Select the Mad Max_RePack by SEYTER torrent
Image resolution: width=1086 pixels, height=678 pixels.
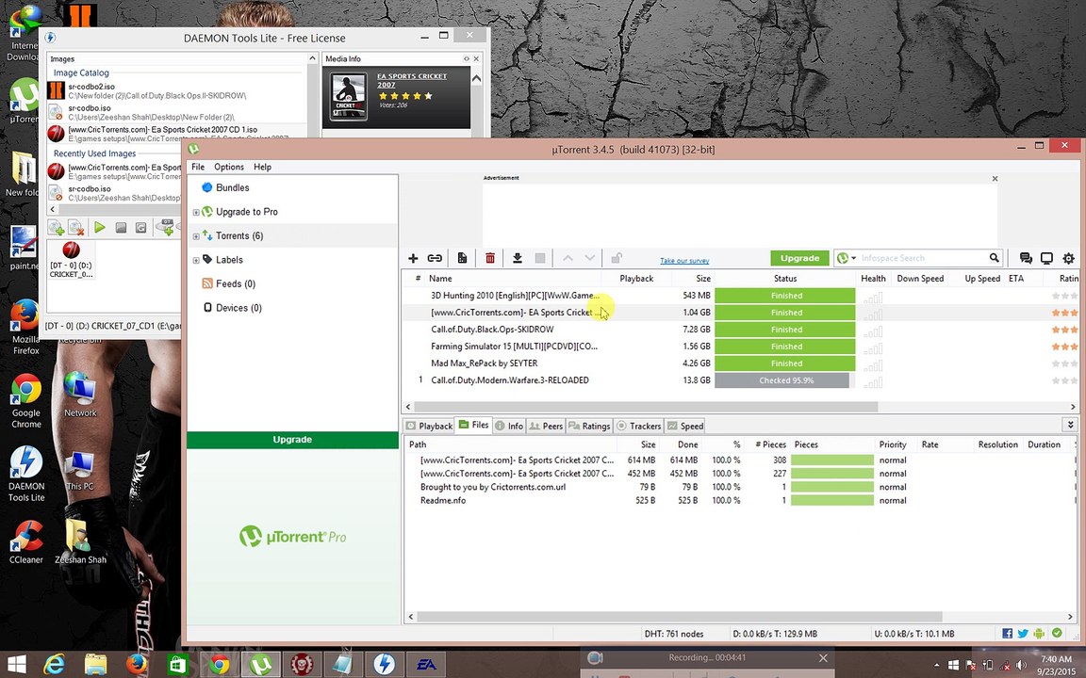739,363
